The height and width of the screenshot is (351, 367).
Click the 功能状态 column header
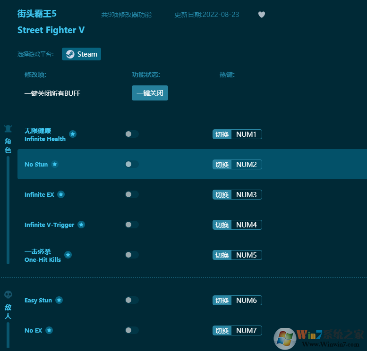tap(146, 75)
